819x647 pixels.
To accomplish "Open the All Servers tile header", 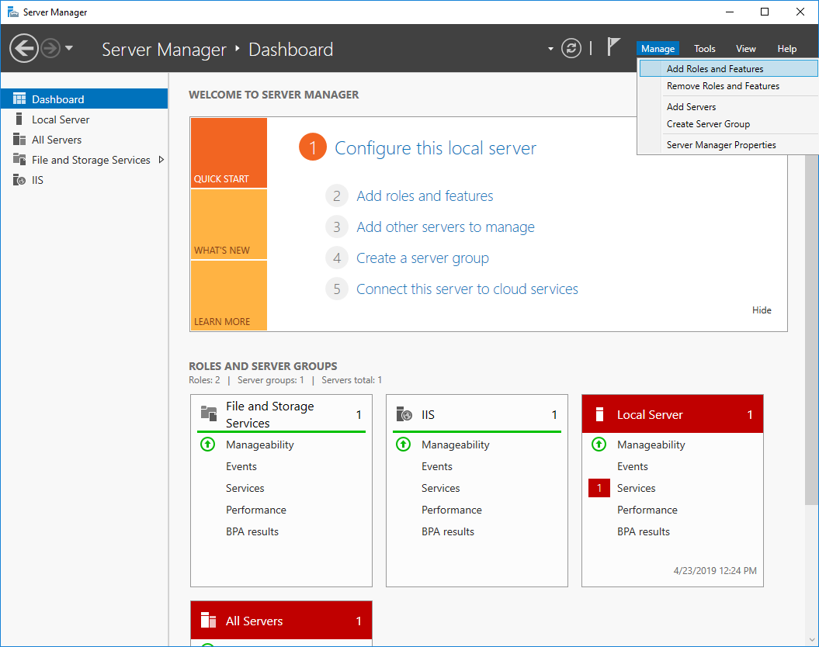I will pos(282,621).
